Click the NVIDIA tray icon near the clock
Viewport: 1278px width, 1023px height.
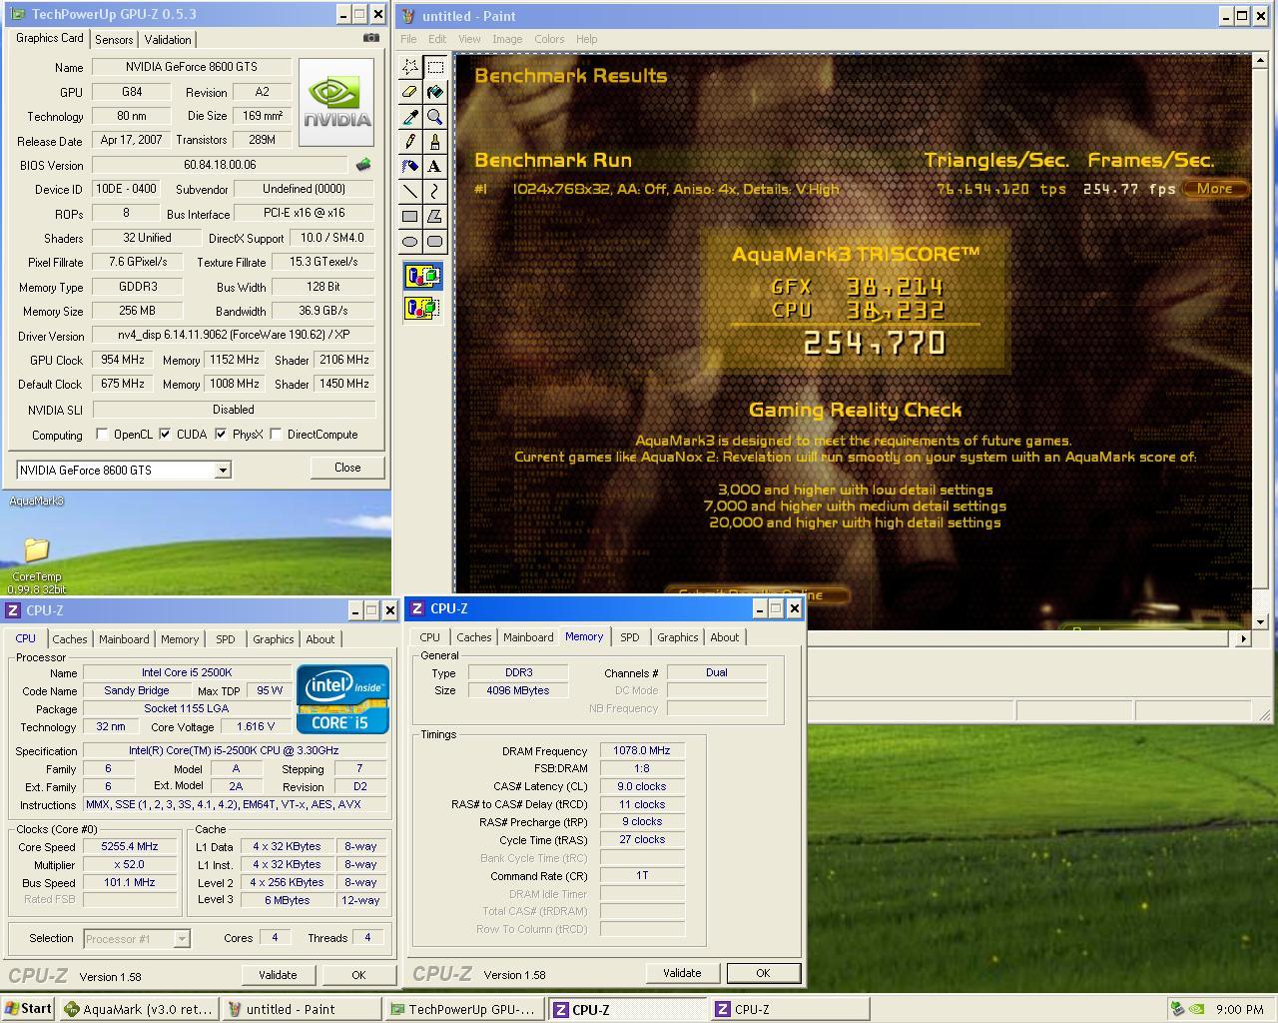click(x=1198, y=1009)
